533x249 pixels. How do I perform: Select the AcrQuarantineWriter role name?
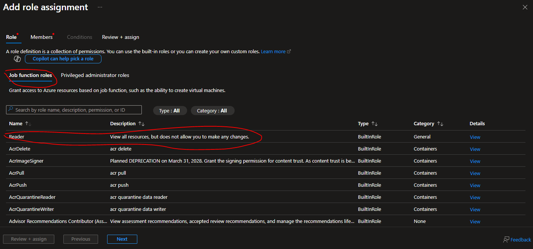31,209
